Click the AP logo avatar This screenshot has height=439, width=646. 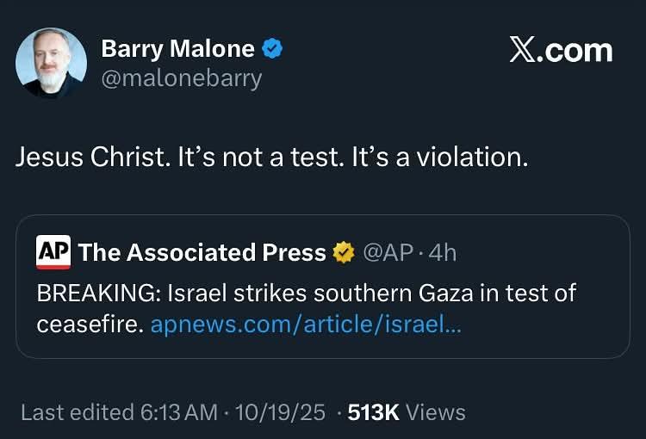[x=53, y=252]
